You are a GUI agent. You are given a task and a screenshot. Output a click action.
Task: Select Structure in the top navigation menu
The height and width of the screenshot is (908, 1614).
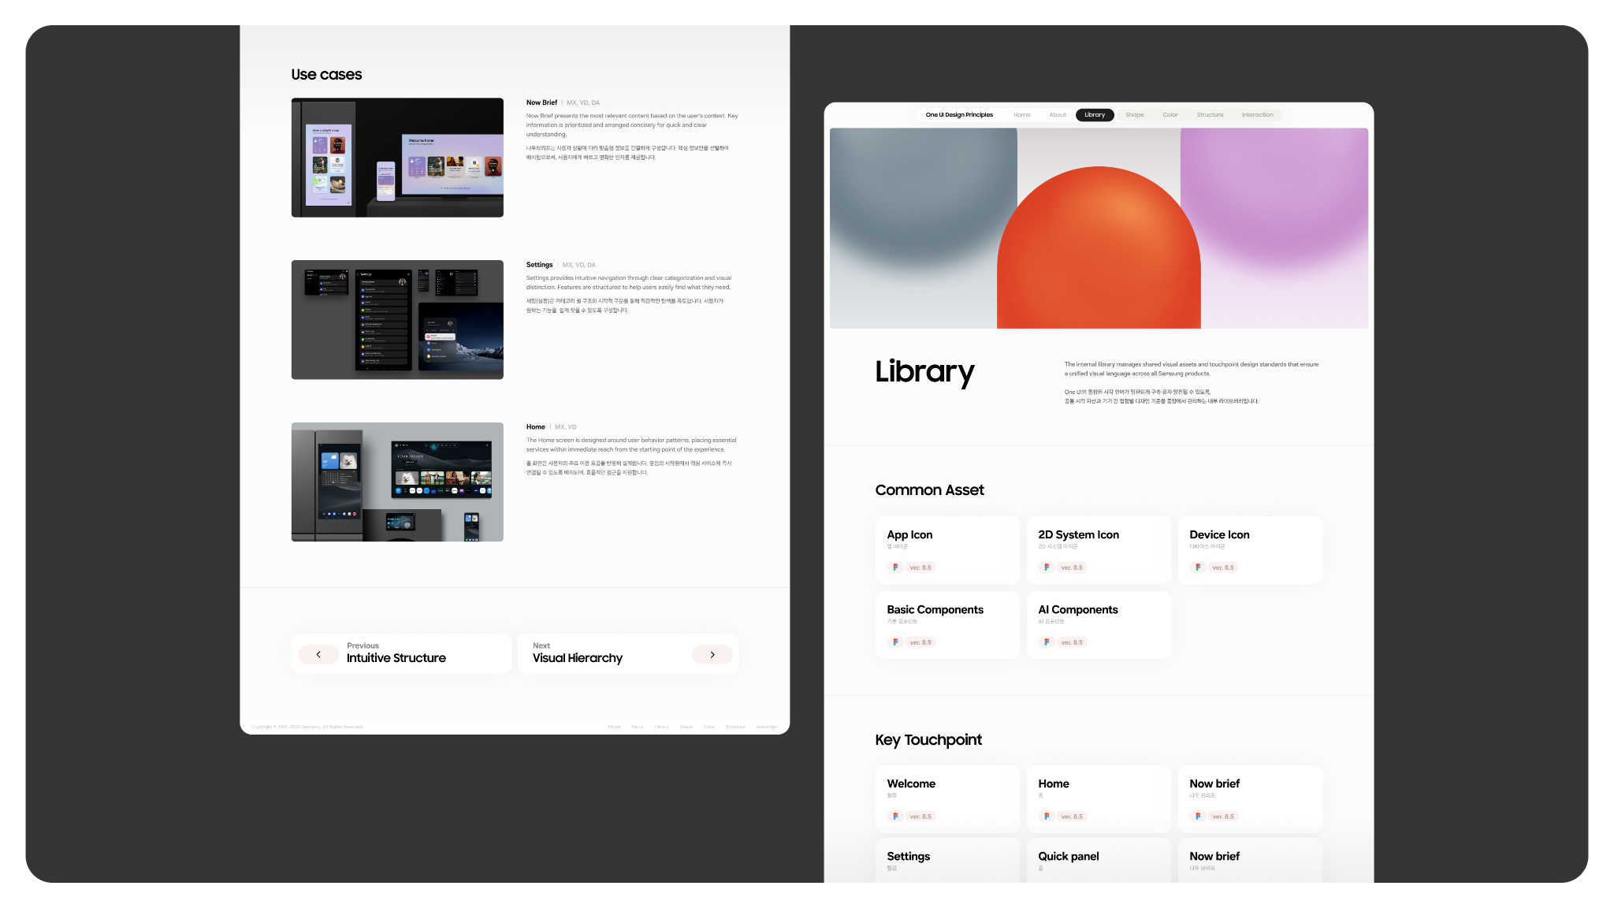[1210, 114]
